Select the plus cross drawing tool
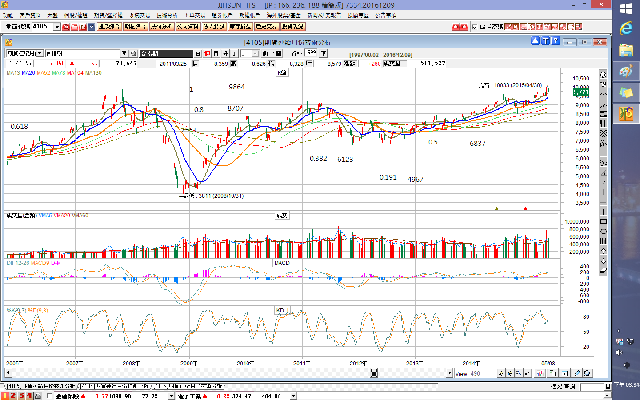Viewport: 640px width, 400px height. pos(603,212)
